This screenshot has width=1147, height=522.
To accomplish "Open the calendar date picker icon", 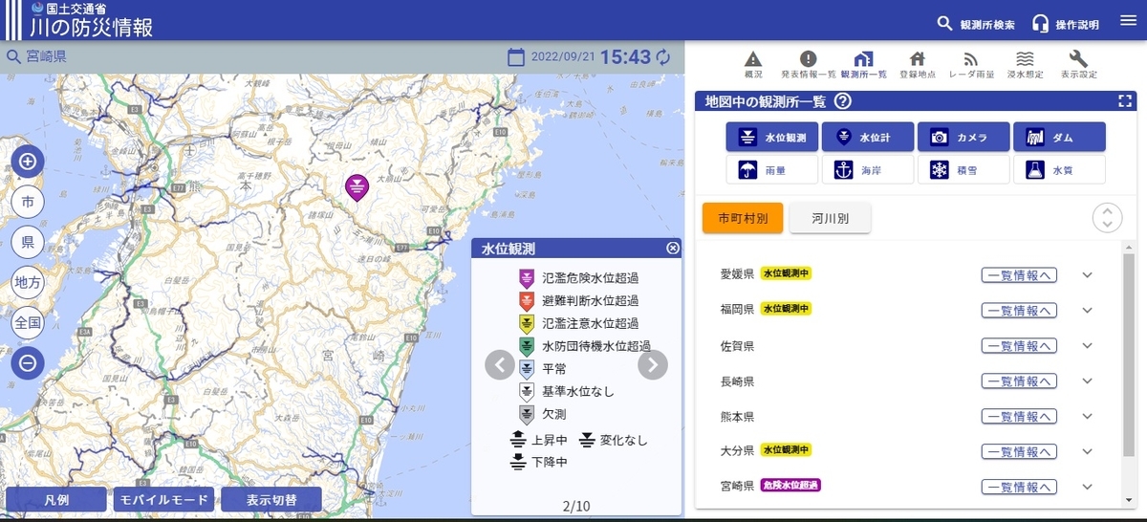I will [x=516, y=57].
